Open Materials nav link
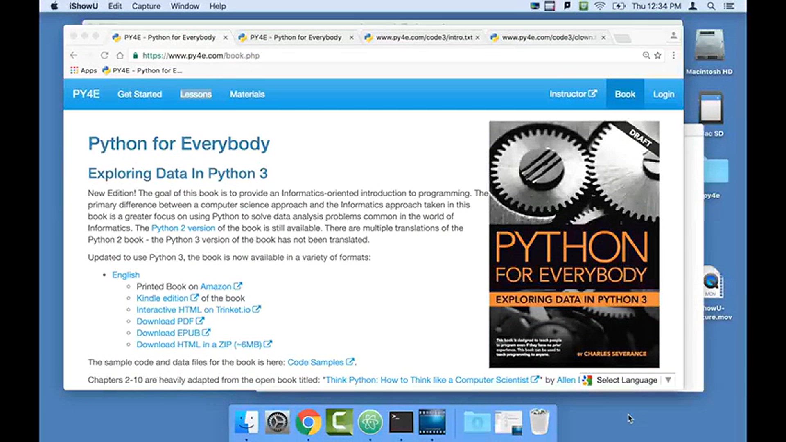This screenshot has width=786, height=442. [247, 94]
